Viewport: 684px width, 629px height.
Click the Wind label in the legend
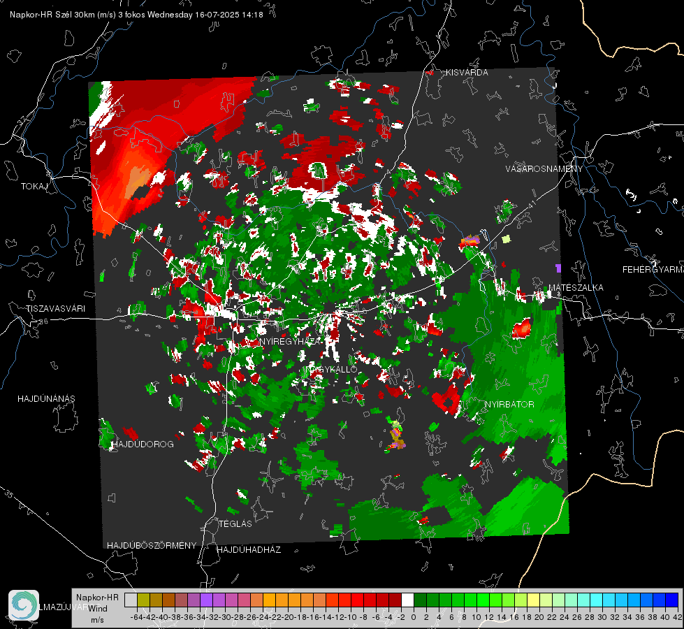98,608
